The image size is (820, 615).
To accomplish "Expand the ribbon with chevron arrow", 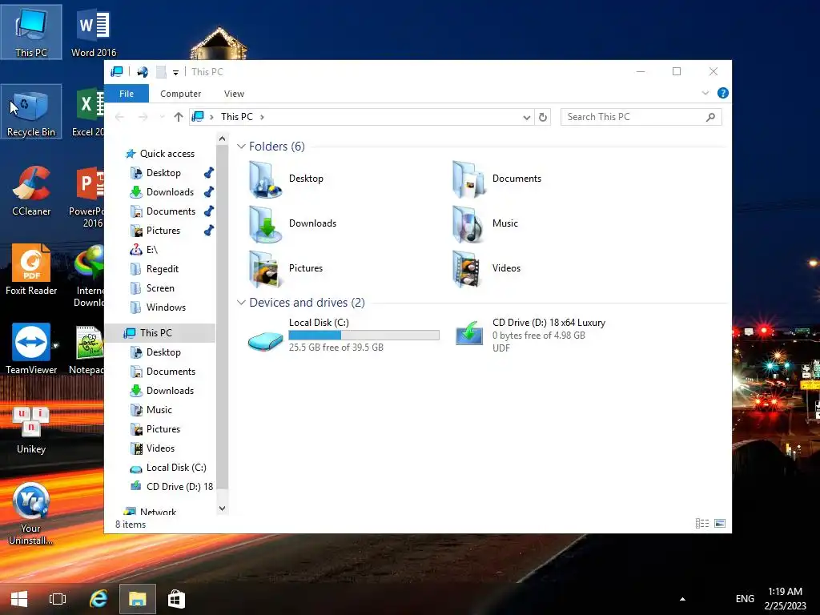I will tap(705, 93).
